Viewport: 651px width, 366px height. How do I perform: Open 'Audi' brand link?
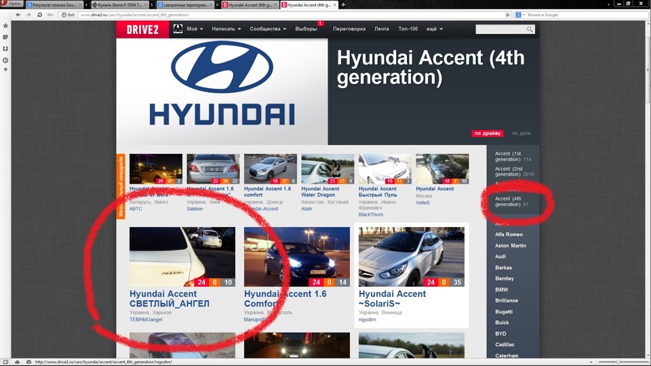[x=500, y=256]
